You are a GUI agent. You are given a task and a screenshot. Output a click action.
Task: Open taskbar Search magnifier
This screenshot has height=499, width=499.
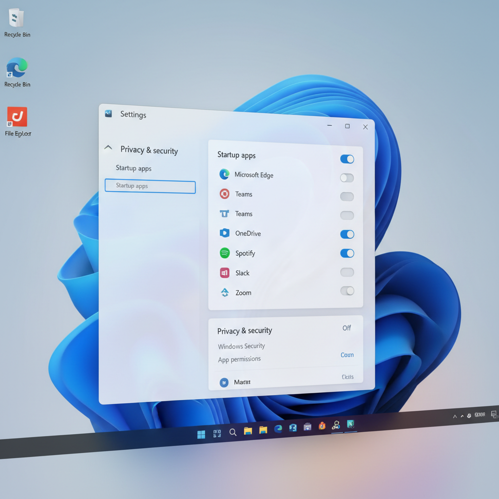coord(233,432)
